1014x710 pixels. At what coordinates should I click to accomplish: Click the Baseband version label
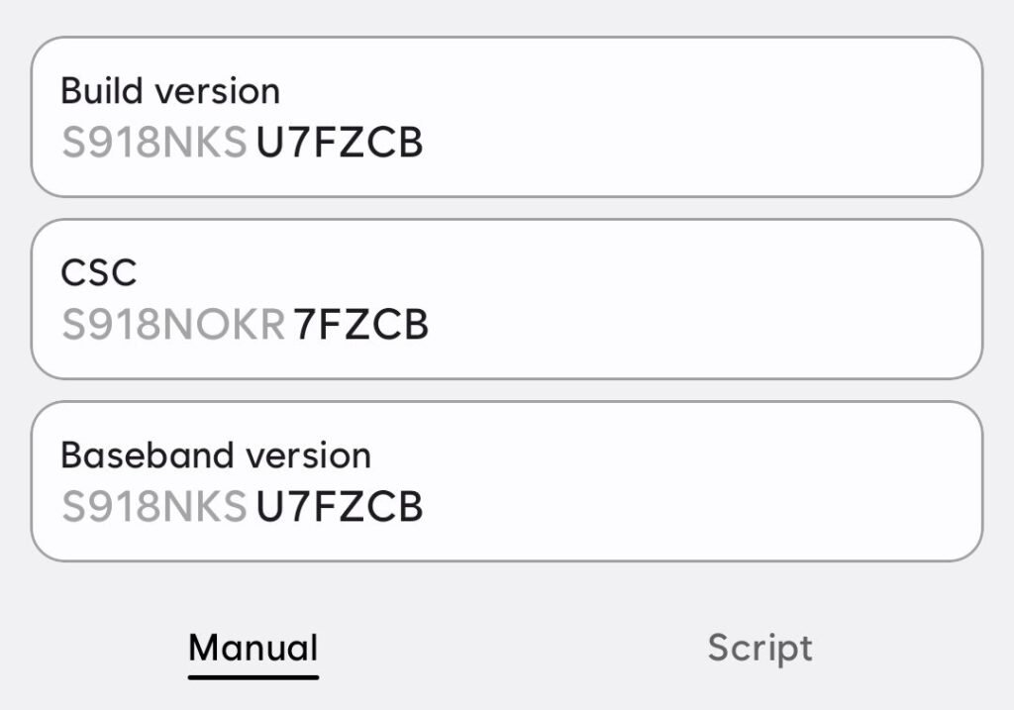point(216,455)
